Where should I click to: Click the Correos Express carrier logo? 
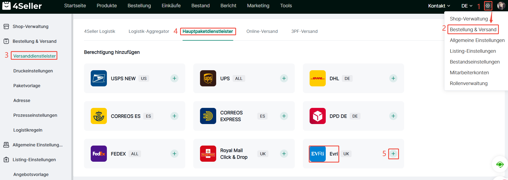(208, 116)
